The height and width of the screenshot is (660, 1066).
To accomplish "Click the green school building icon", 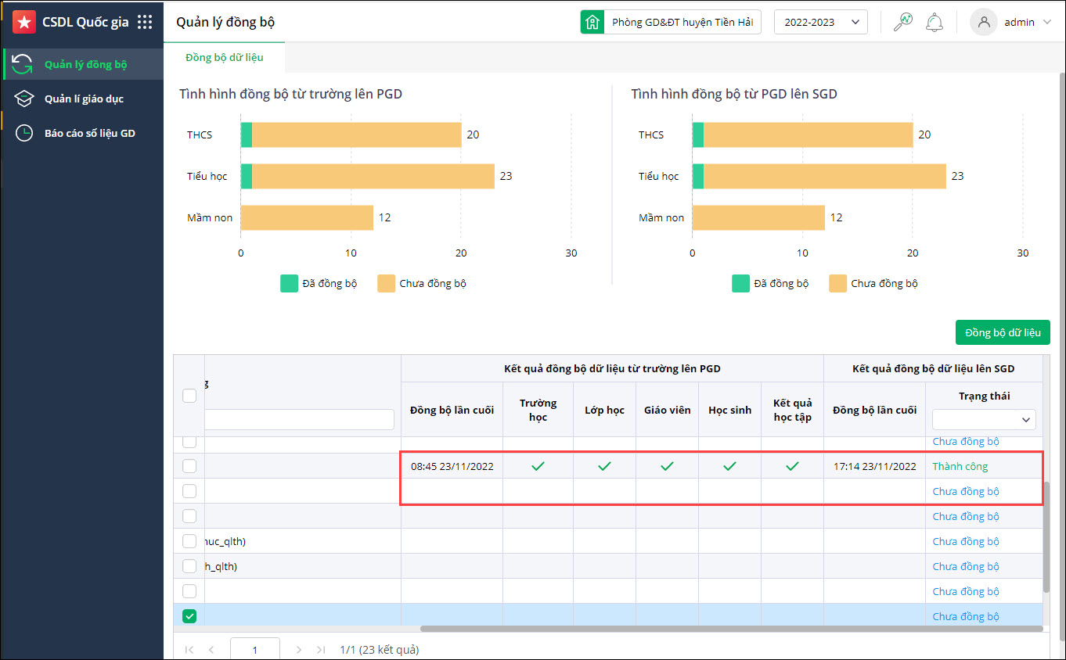I will 592,22.
